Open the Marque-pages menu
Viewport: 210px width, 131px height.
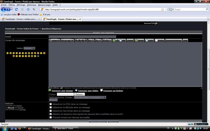pos(44,5)
